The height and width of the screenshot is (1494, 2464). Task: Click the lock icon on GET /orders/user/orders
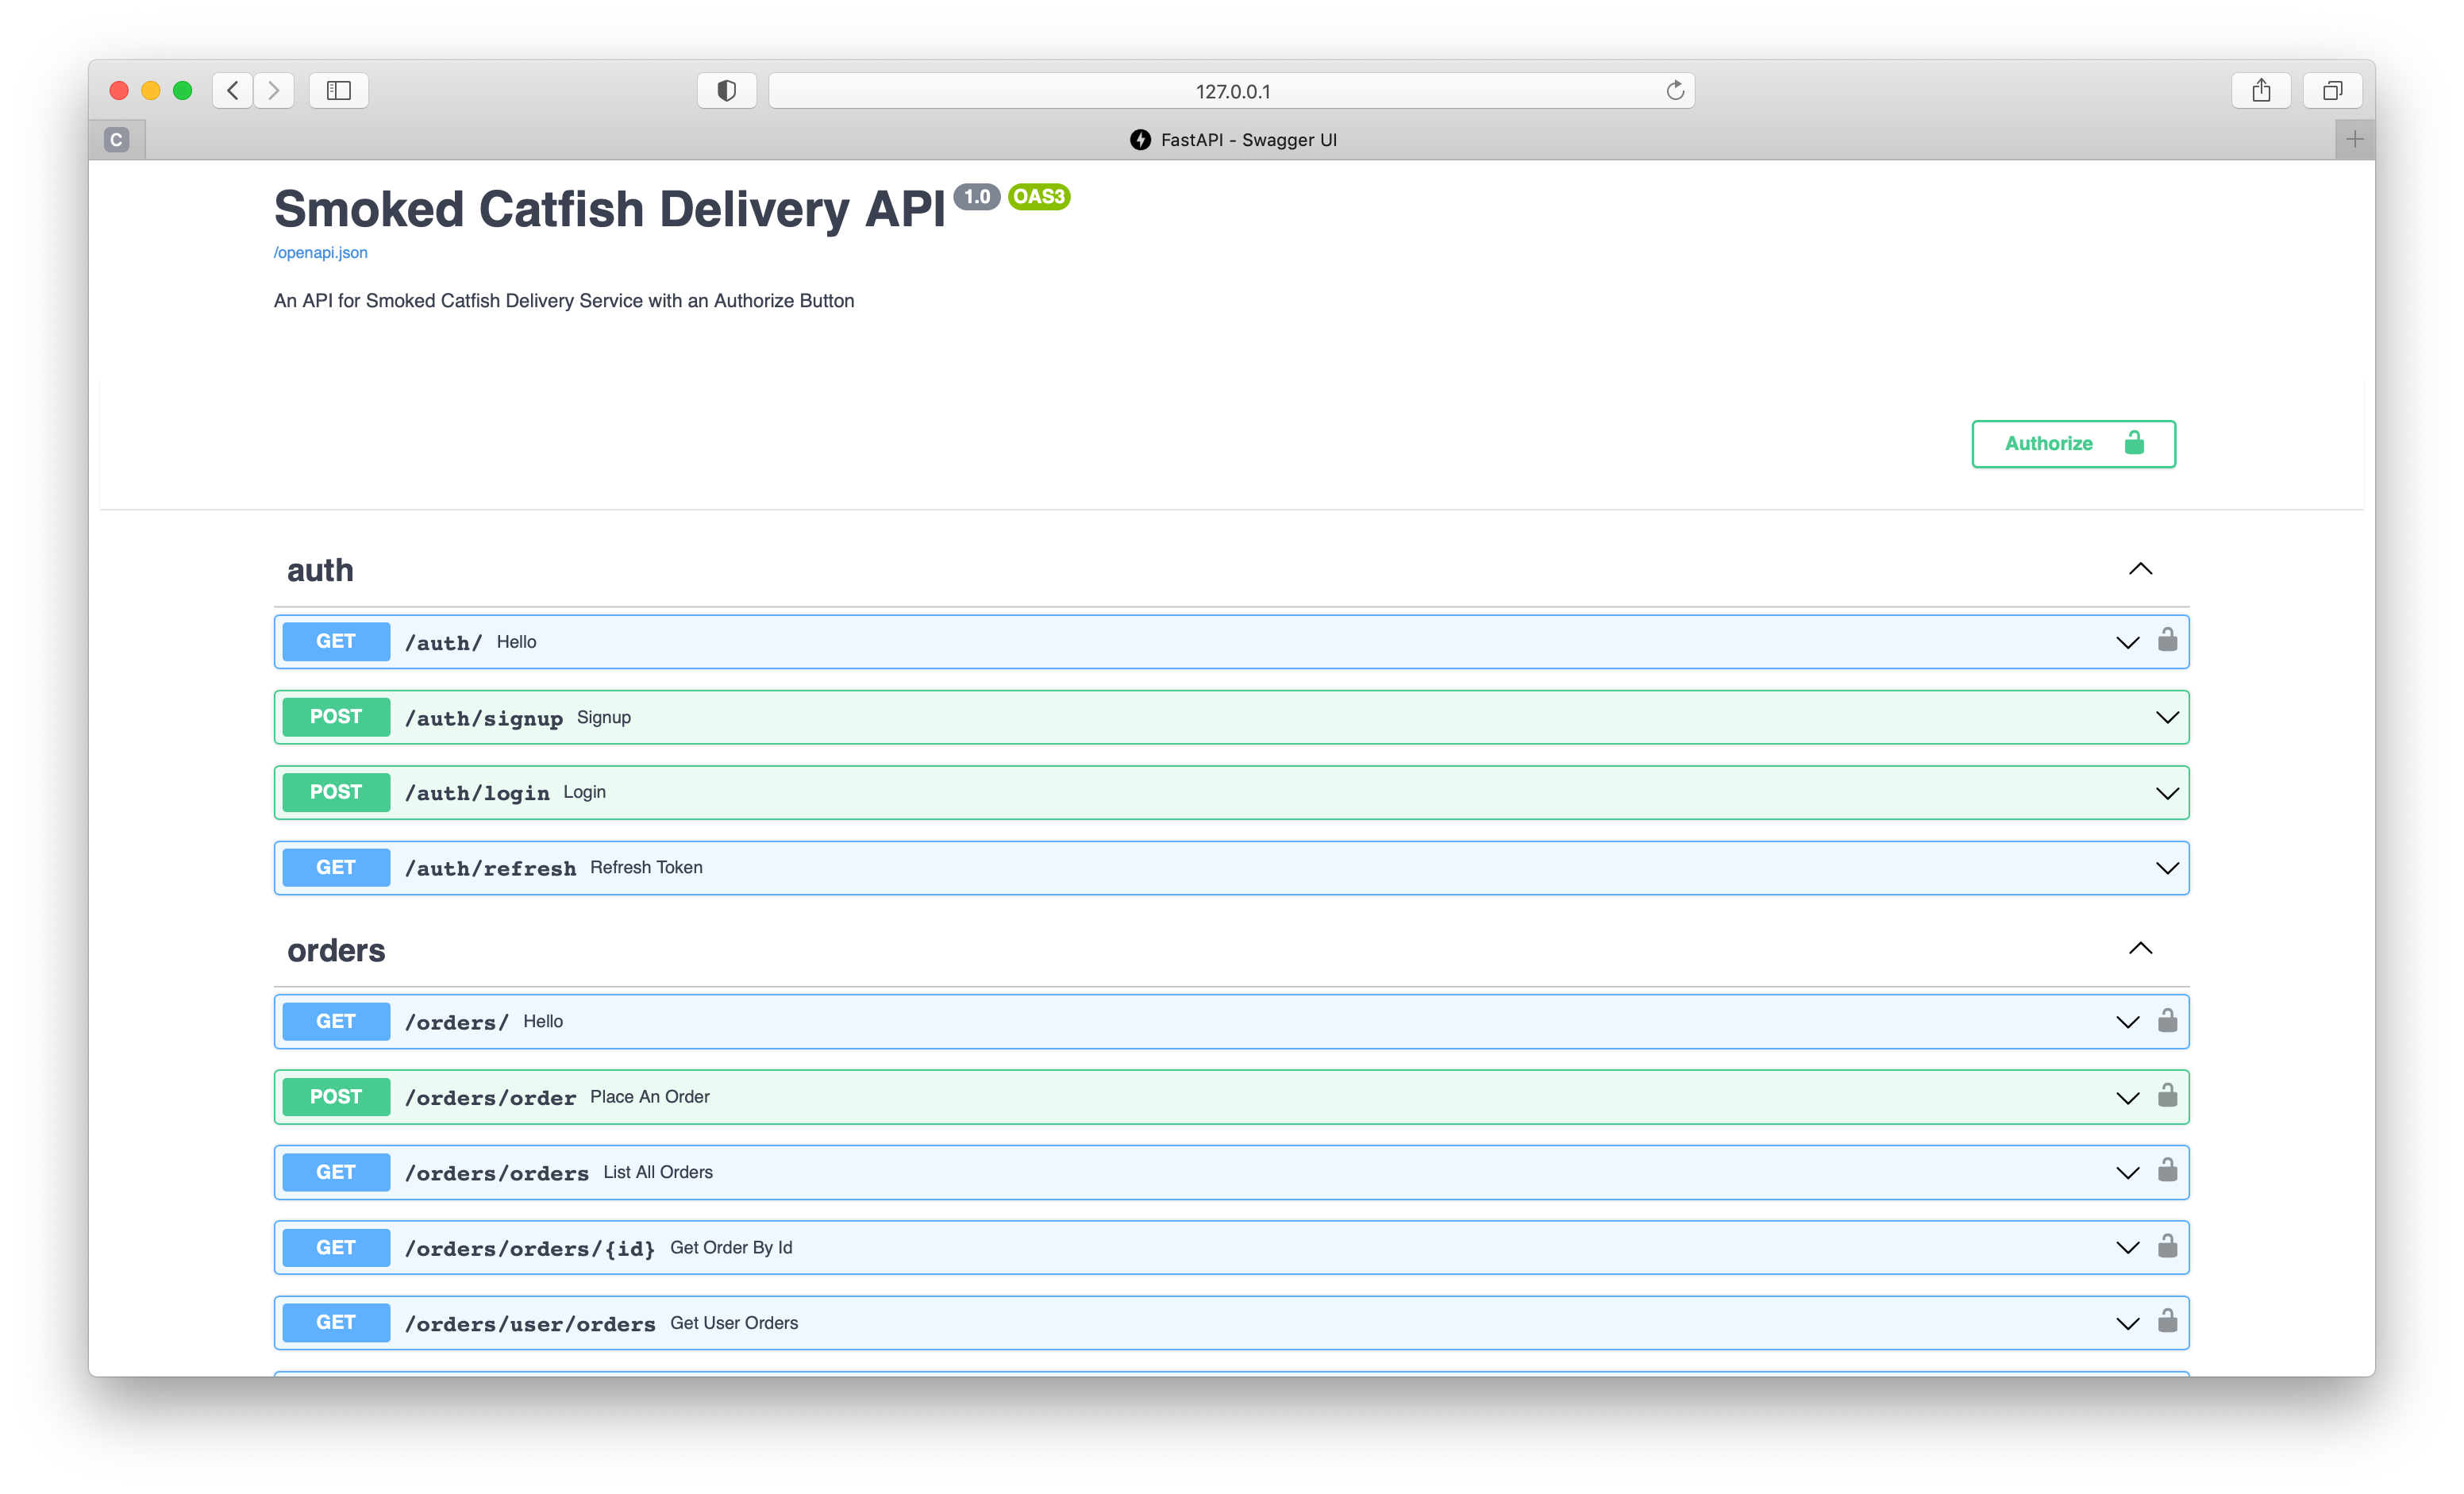tap(2168, 1321)
